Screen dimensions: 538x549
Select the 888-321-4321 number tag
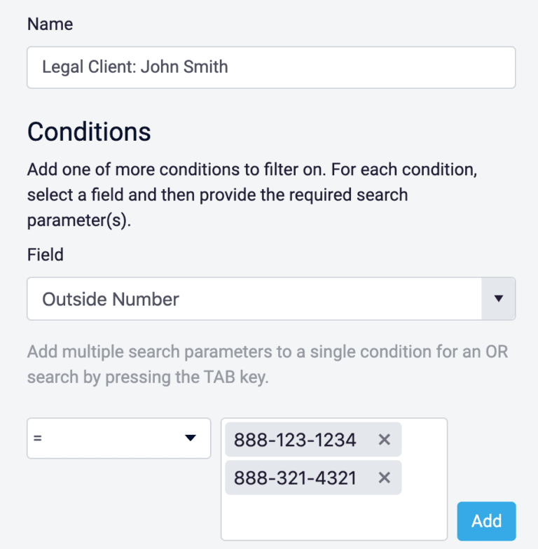pyautogui.click(x=295, y=478)
